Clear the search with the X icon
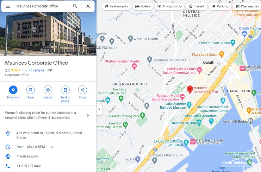The width and height of the screenshot is (261, 172). tap(88, 6)
